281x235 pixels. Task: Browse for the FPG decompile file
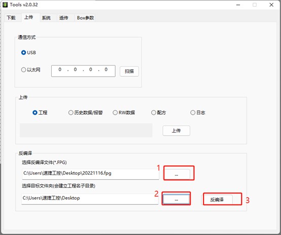click(x=177, y=175)
